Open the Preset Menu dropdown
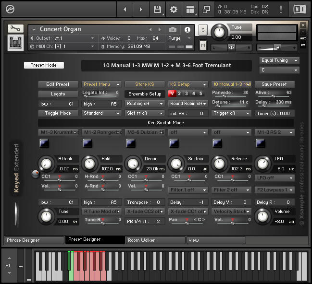 (x=101, y=84)
